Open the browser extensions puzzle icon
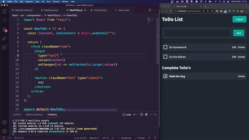249x140 pixels. 238,11
